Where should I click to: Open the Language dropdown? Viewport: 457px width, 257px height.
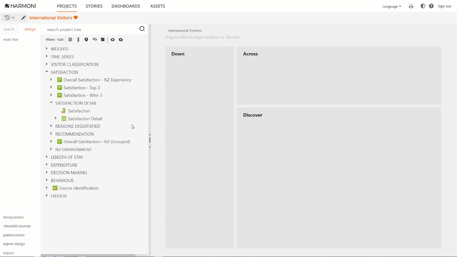click(392, 6)
